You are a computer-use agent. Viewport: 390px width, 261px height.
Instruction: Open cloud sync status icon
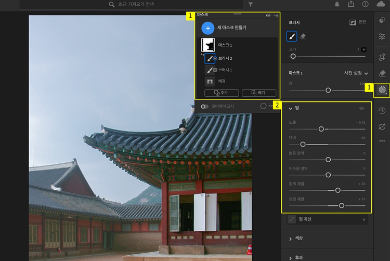[381, 4]
